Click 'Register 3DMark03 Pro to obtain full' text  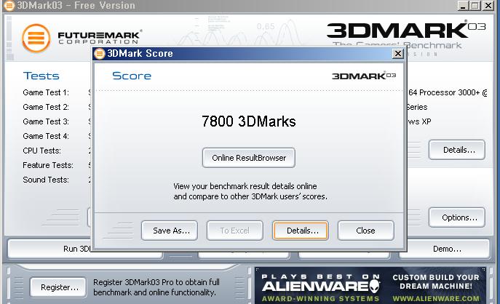156,282
